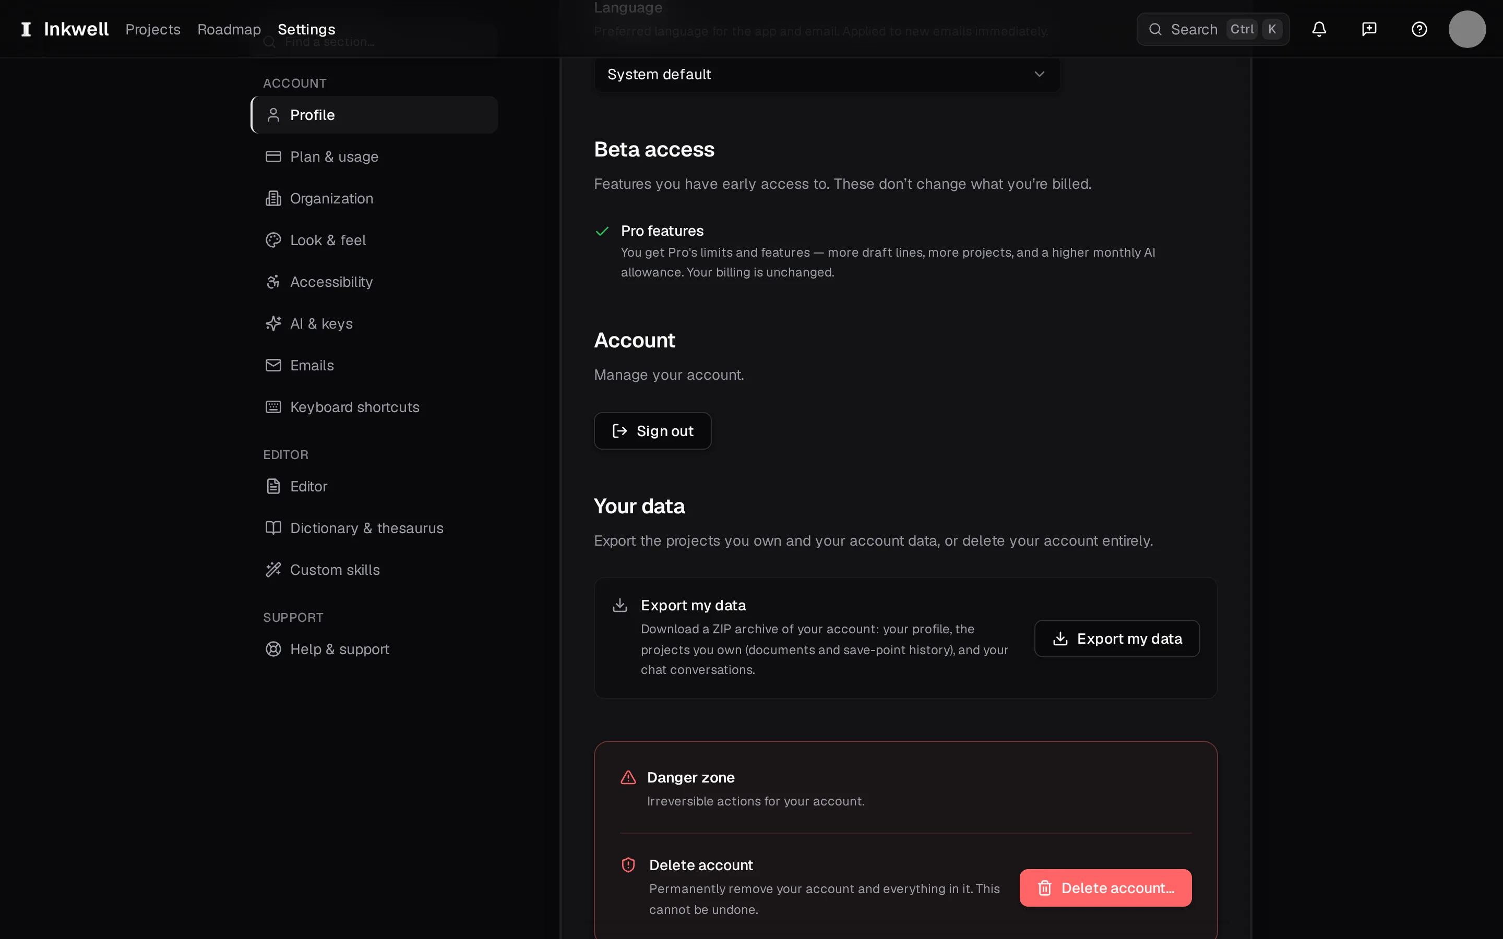Image resolution: width=1503 pixels, height=939 pixels.
Task: Click the Inkwell logo icon
Action: click(x=26, y=29)
